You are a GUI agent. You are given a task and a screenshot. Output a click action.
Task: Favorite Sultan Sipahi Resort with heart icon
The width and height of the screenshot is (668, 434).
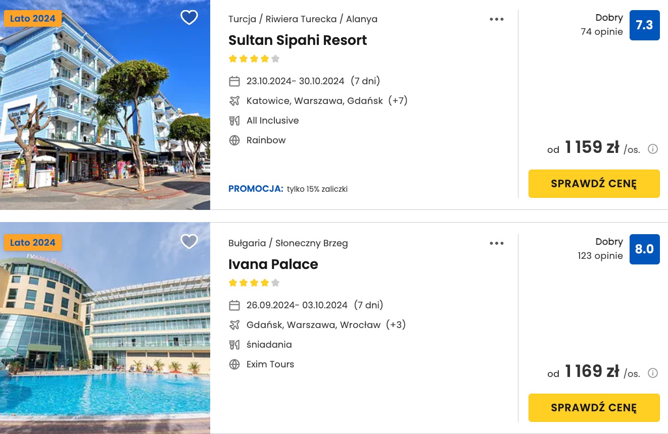[189, 18]
